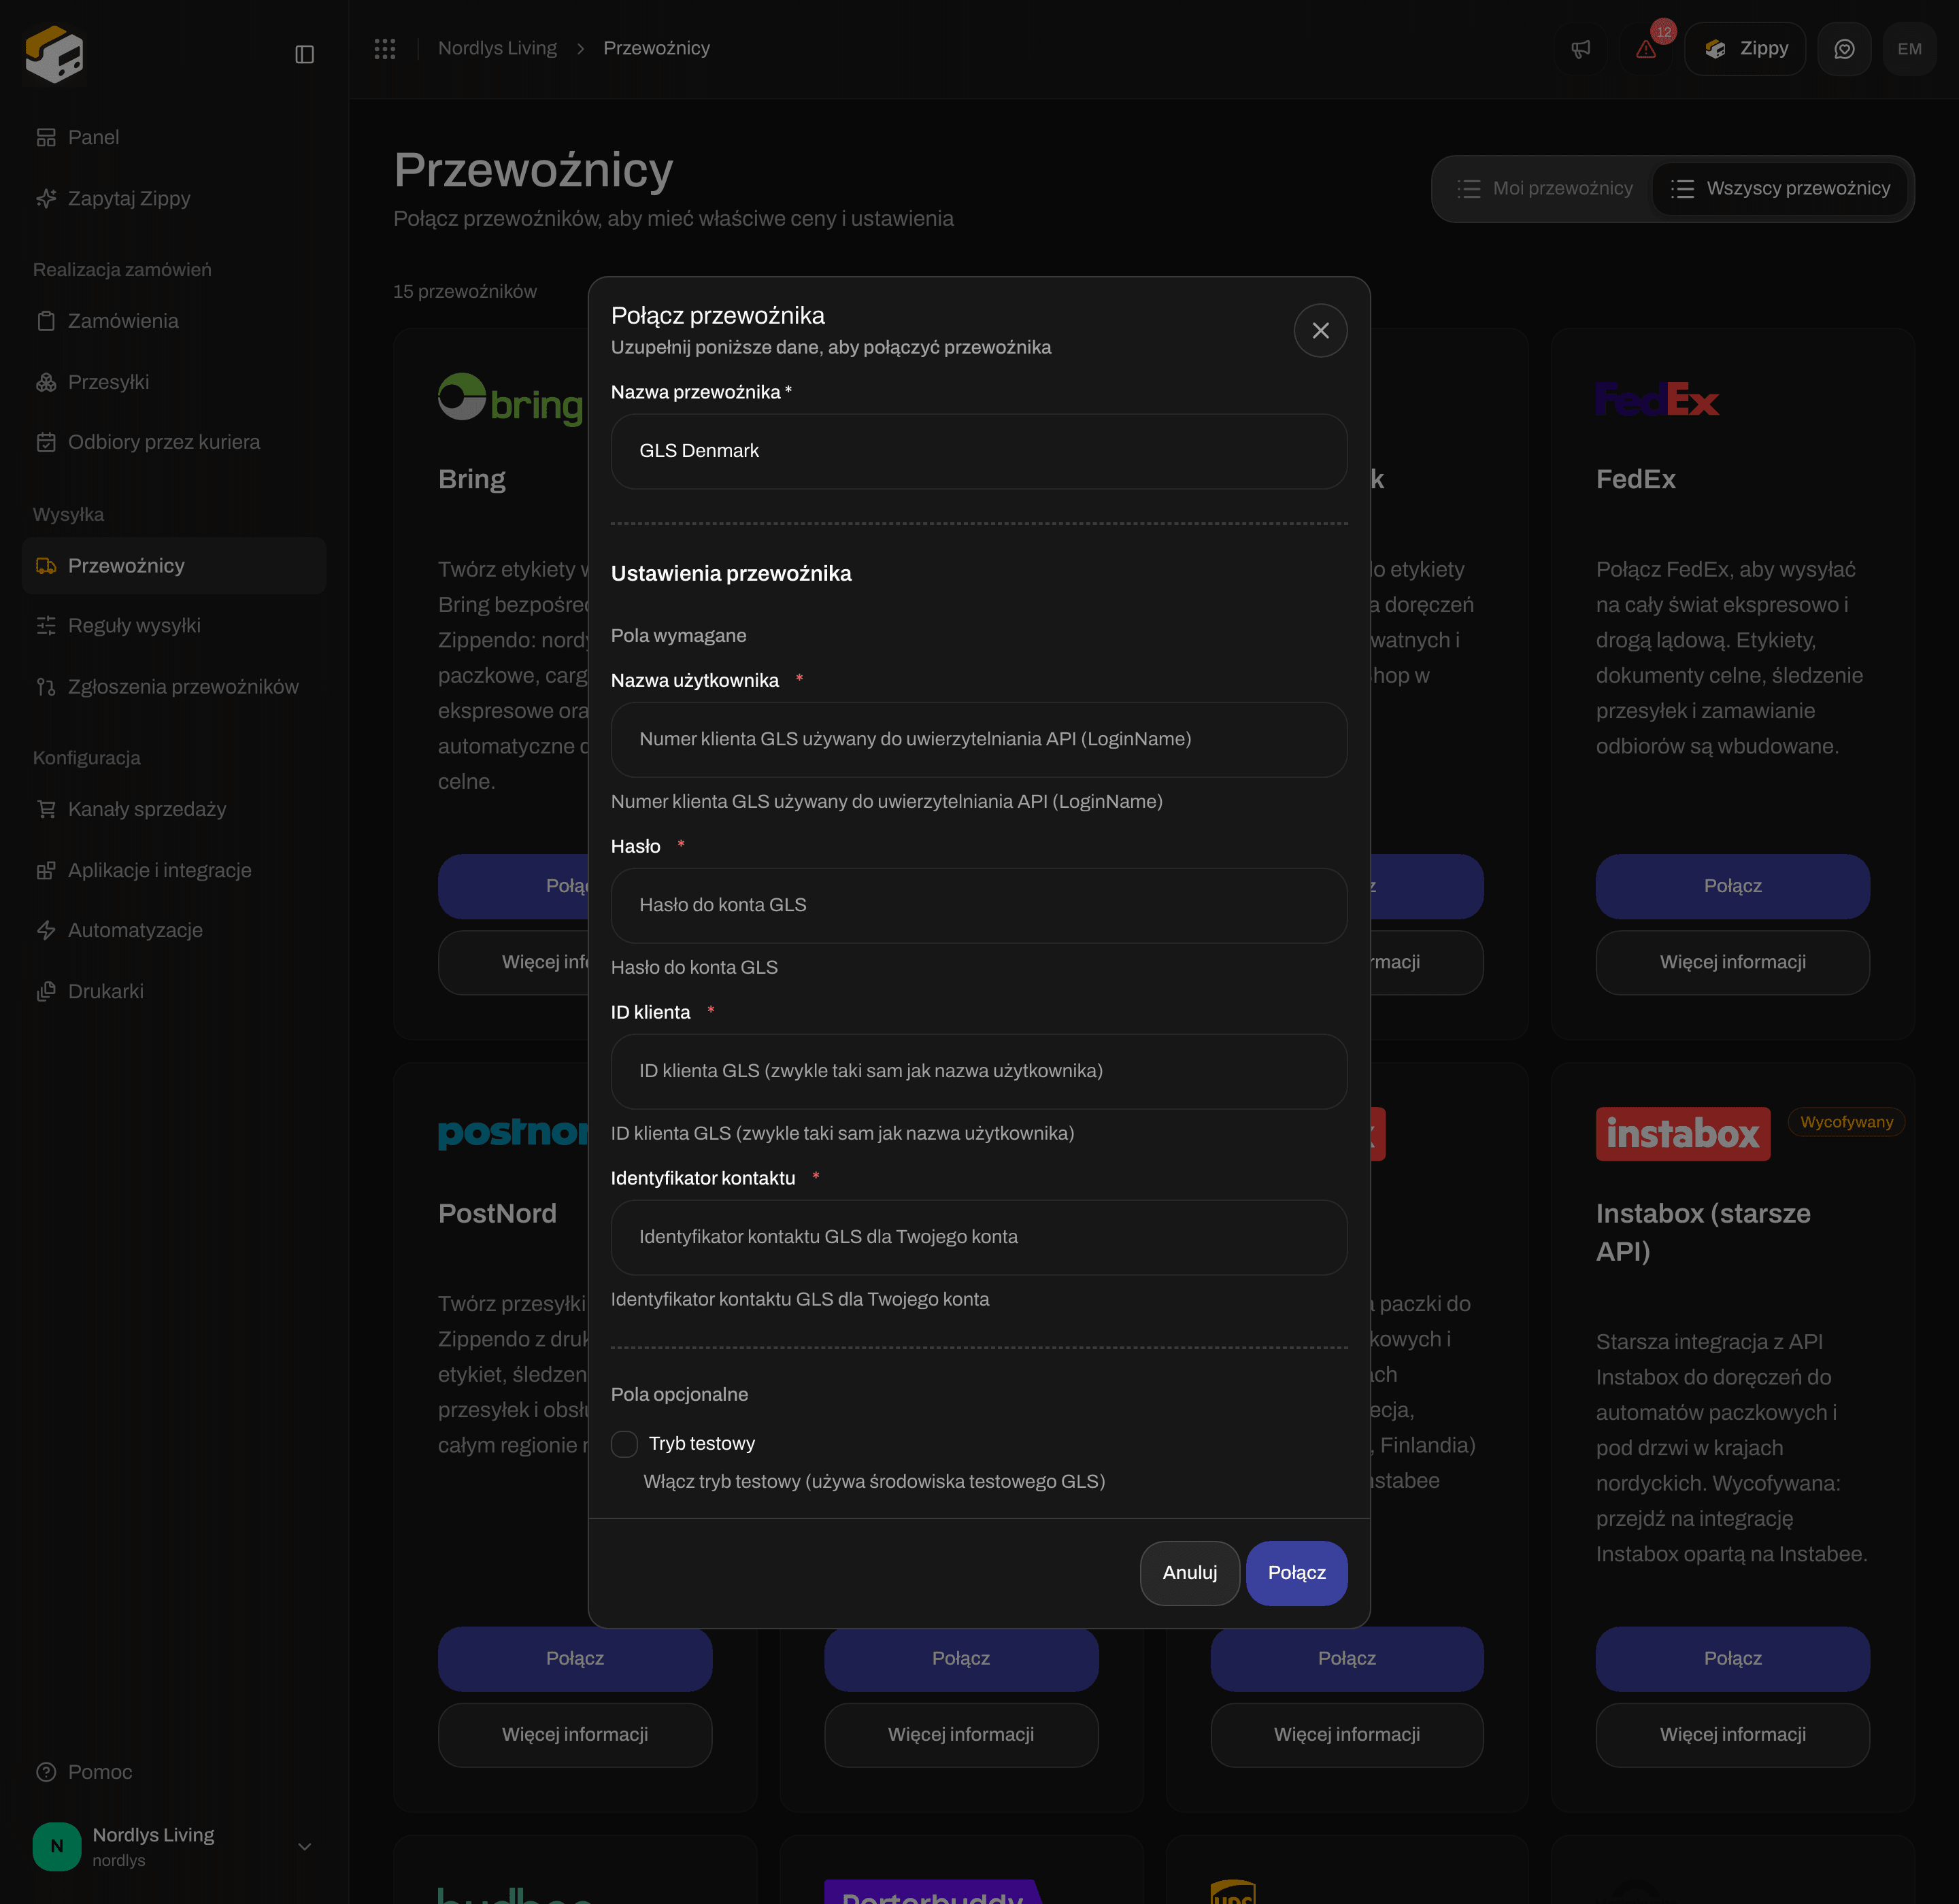Click the Reguły wysyłki sliders icon
The width and height of the screenshot is (1959, 1904).
click(46, 626)
